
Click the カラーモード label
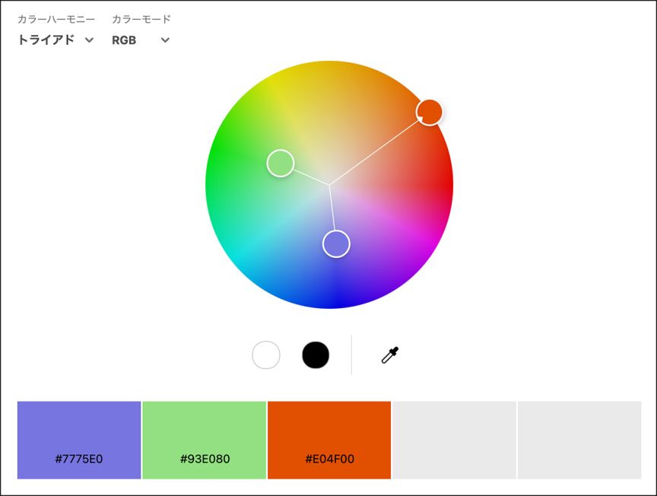[x=141, y=19]
